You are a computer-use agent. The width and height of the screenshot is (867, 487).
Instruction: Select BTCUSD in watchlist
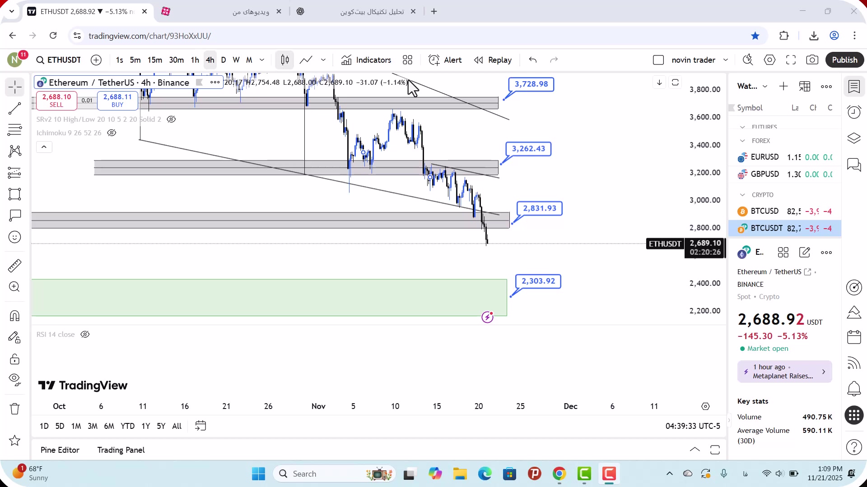(x=785, y=211)
